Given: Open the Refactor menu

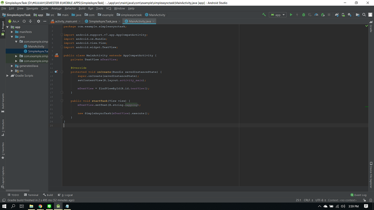Looking at the screenshot, I should (x=70, y=8).
